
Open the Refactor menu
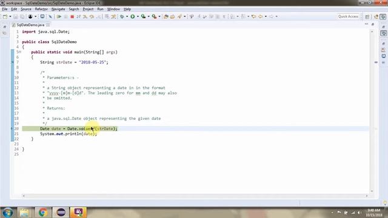click(x=41, y=9)
